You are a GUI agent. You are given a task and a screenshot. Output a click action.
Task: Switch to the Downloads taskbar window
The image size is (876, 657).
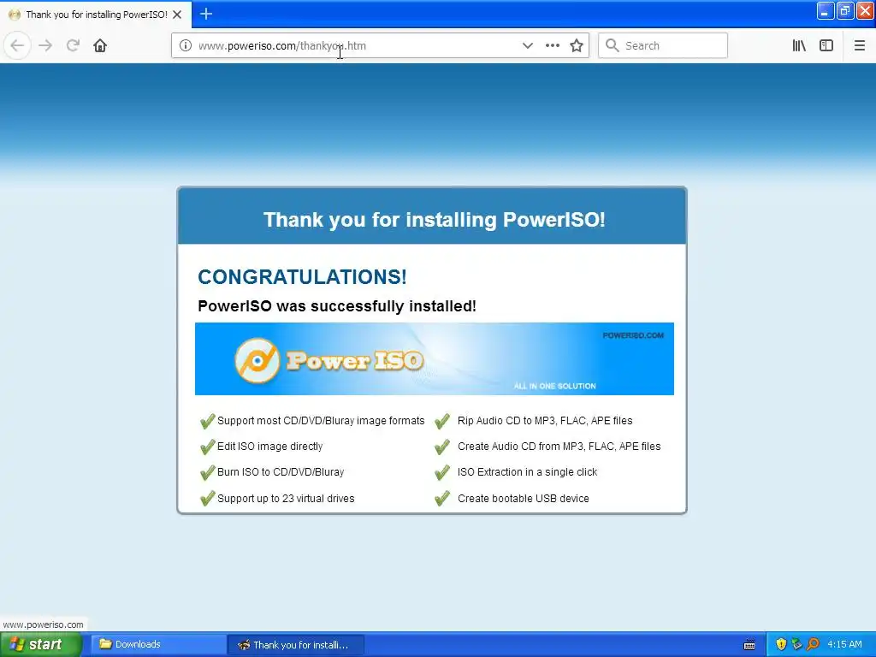pos(158,645)
